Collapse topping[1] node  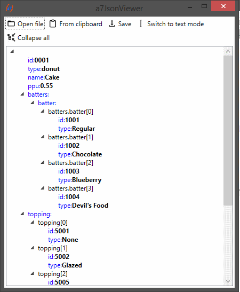(x=33, y=248)
